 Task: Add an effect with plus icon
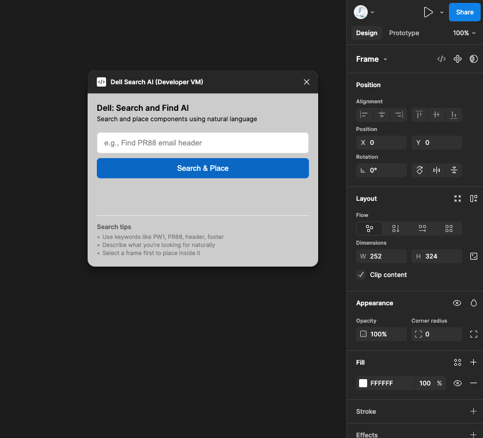[473, 435]
